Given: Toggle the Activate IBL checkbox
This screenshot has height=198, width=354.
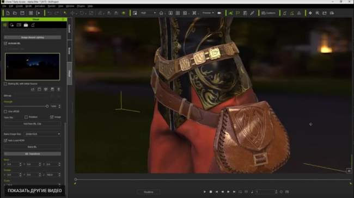Looking at the screenshot, I should pyautogui.click(x=5, y=44).
